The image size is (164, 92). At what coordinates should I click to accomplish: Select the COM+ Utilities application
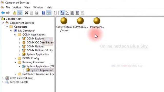tap(35, 47)
